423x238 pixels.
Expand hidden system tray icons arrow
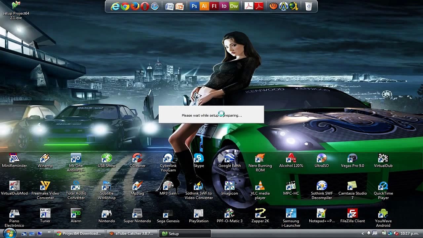[363, 233]
